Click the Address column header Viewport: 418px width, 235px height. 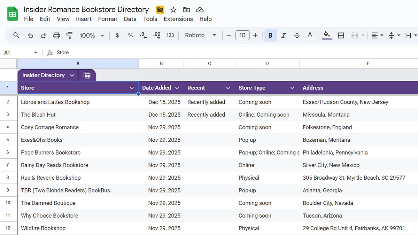[359, 88]
